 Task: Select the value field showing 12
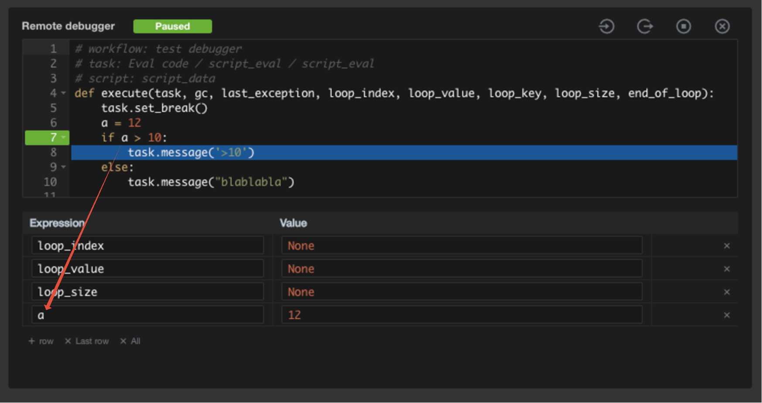point(462,315)
